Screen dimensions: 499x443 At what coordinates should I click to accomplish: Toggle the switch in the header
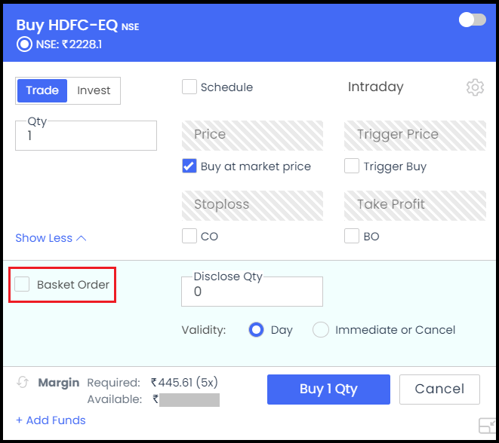473,20
